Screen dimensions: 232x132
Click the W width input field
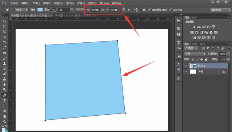point(95,10)
